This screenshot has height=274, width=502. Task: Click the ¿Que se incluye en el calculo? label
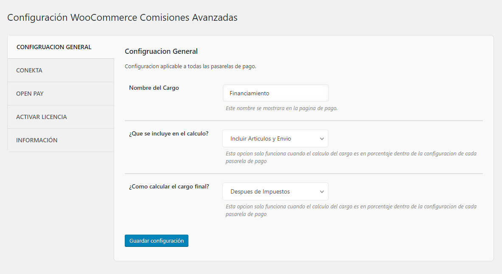(168, 133)
